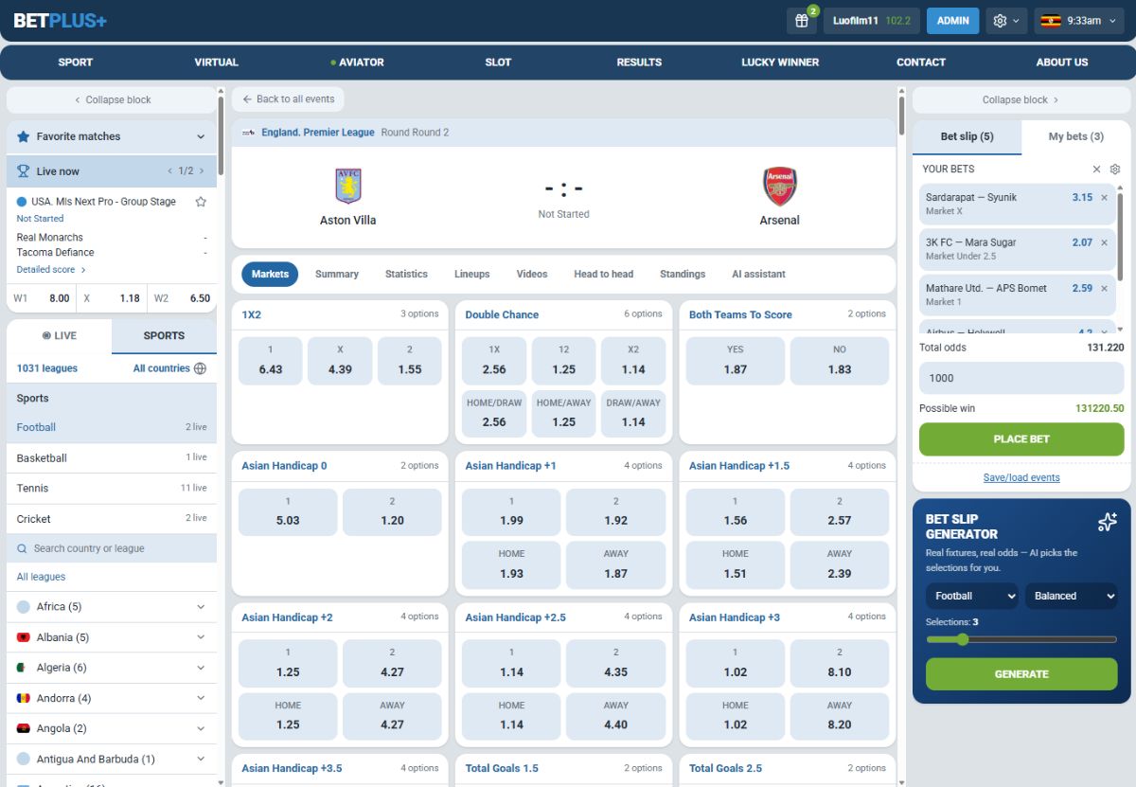Open the VIRTUAL menu
The image size is (1136, 787).
pos(217,63)
